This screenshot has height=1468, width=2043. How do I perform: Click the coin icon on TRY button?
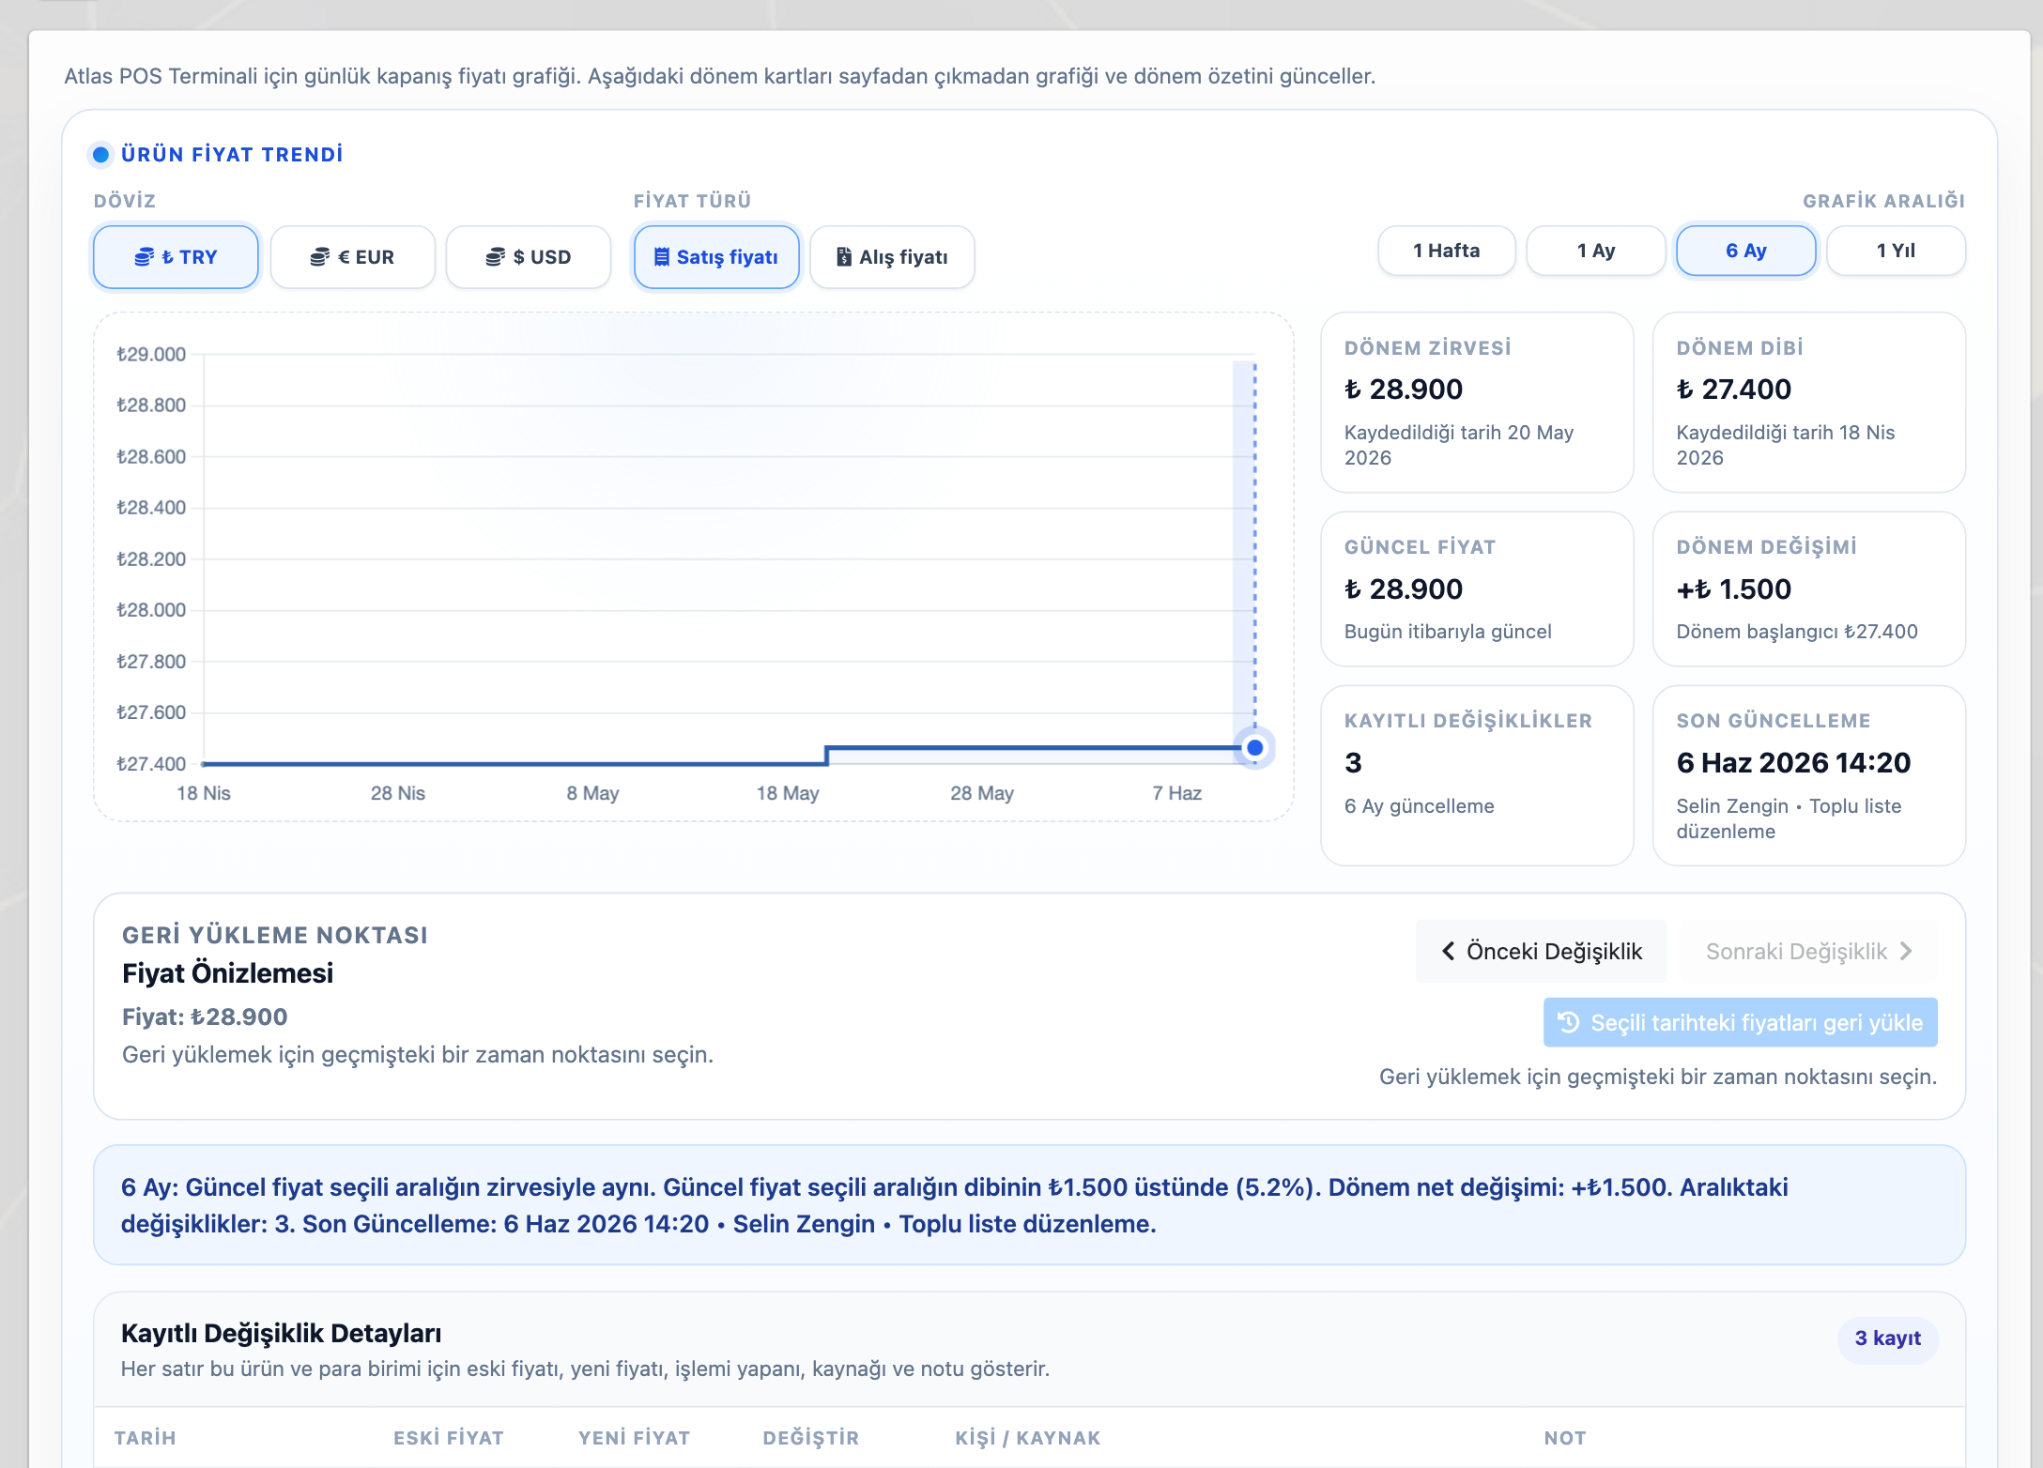[x=145, y=256]
